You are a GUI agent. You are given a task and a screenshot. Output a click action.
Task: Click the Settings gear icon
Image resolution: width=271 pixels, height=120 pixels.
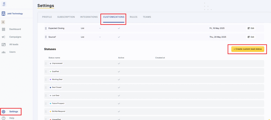(x=3, y=112)
